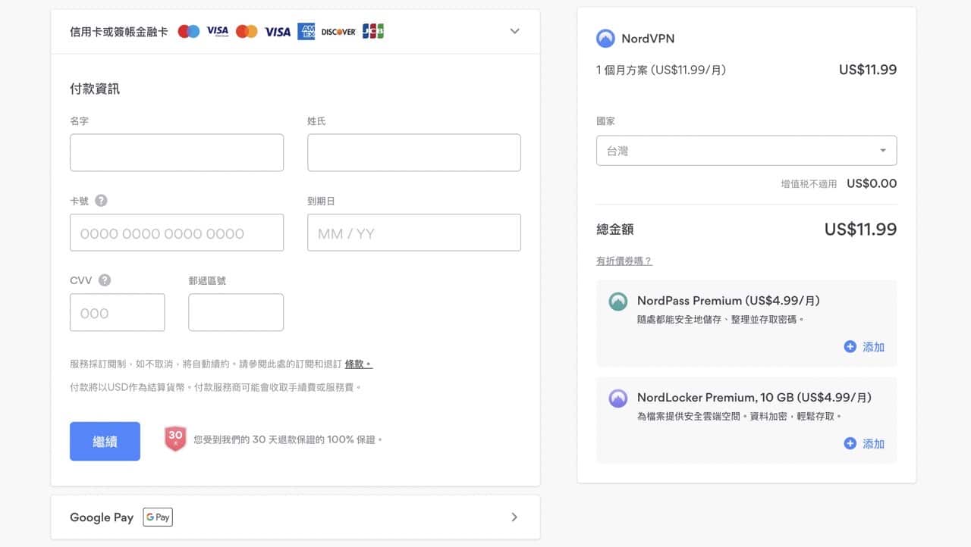The image size is (971, 547).
Task: Expand the Google Pay payment option
Action: point(514,517)
